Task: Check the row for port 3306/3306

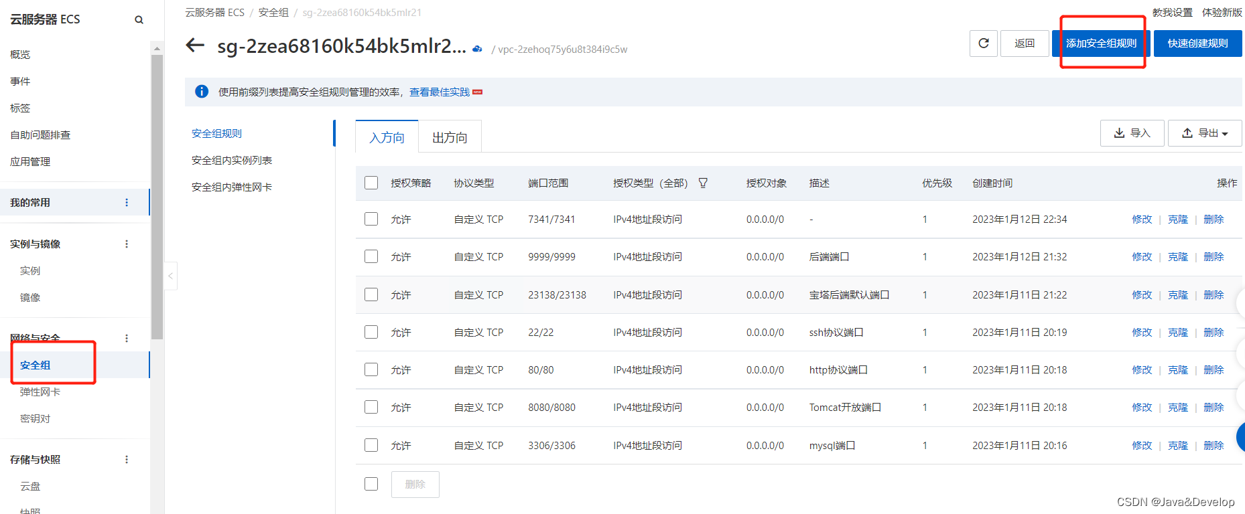Action: [x=371, y=445]
